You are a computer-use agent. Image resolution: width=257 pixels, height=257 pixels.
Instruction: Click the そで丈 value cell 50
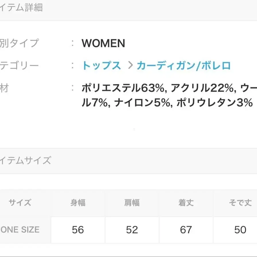click(x=240, y=230)
